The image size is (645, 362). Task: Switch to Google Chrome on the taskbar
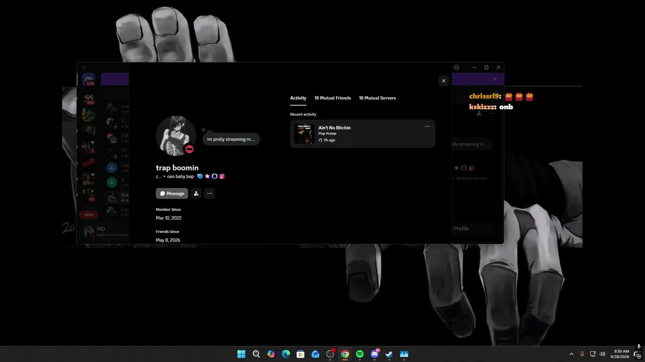[x=345, y=354]
